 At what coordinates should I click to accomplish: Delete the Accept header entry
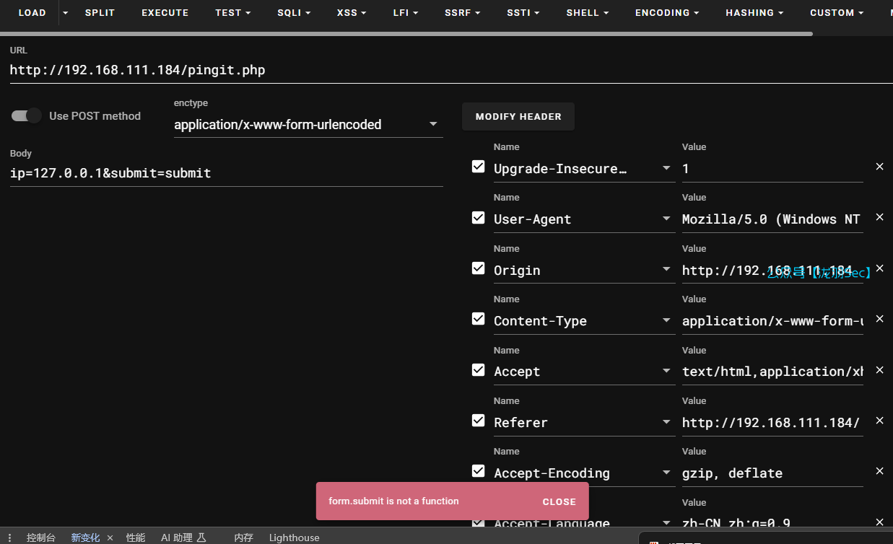(879, 370)
